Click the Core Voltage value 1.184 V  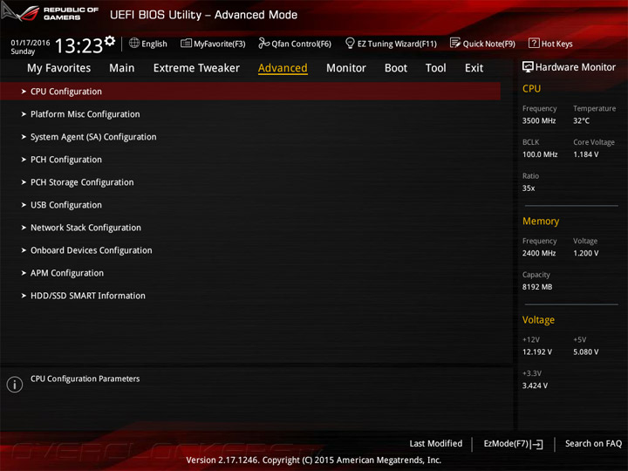click(x=586, y=154)
